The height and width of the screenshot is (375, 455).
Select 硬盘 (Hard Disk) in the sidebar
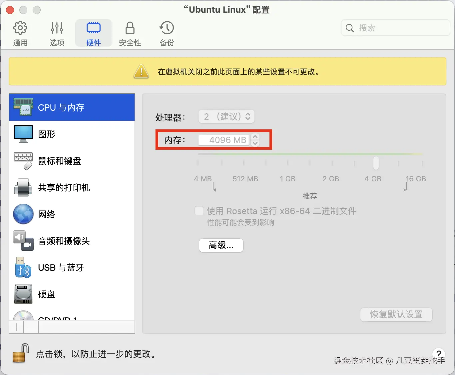[72, 294]
